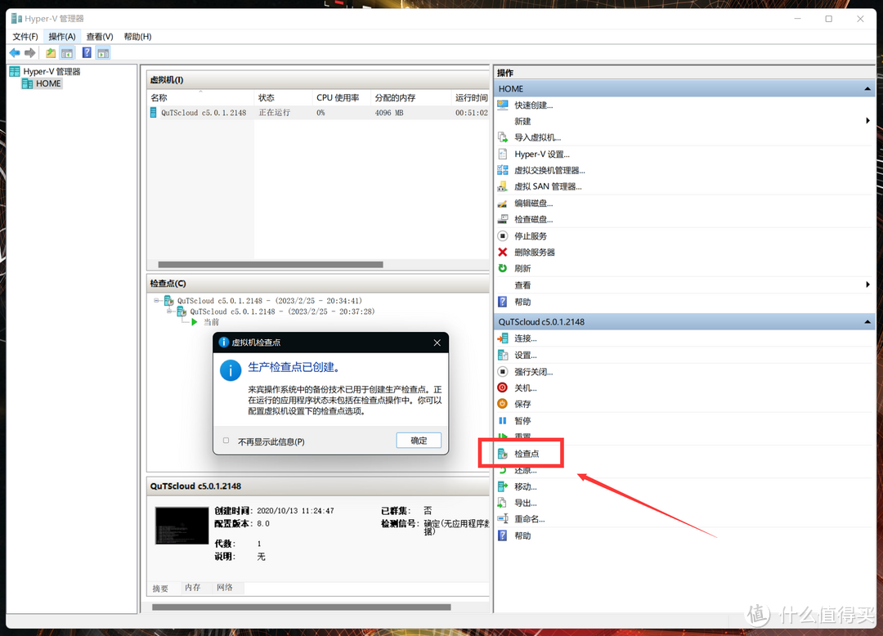This screenshot has height=636, width=883.
Task: Expand 新建 submenu arrow
Action: coord(867,121)
